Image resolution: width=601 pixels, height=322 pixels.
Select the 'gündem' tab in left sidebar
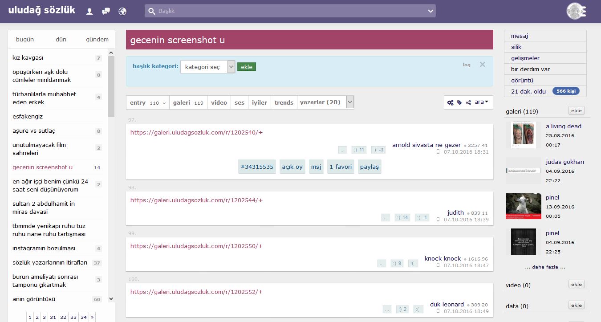[97, 39]
